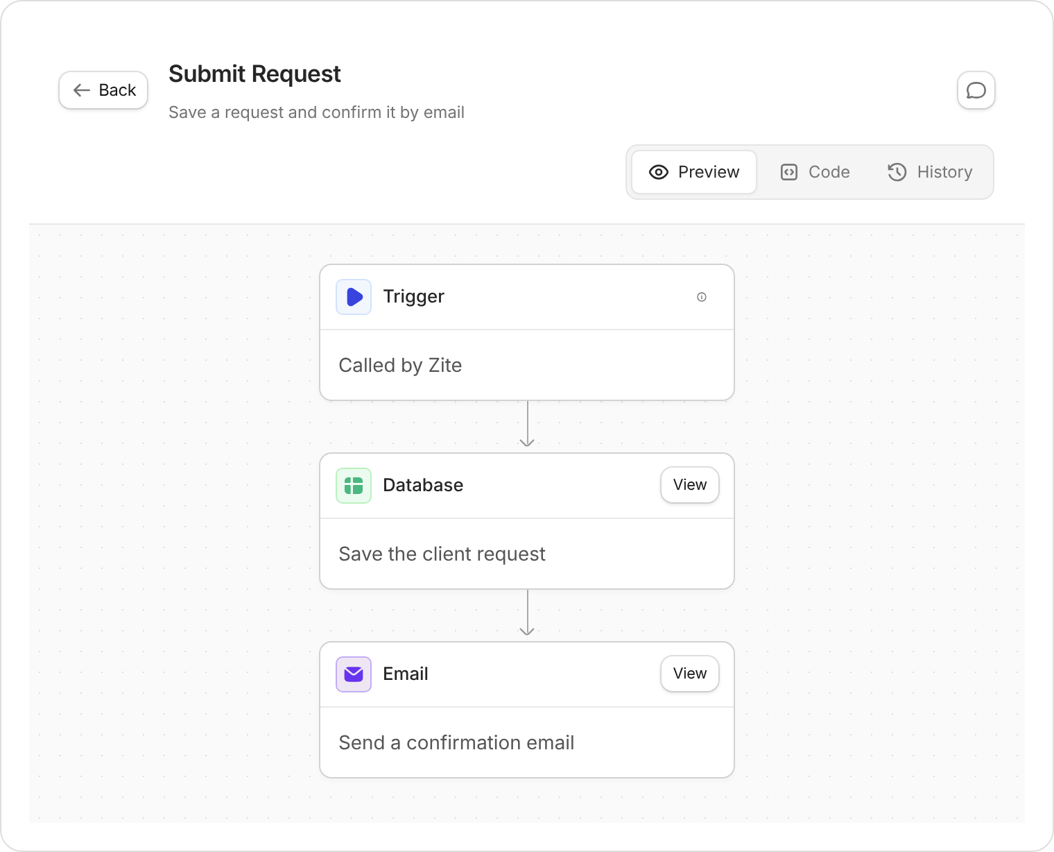Click the Back button
This screenshot has height=852, width=1054.
pos(103,90)
